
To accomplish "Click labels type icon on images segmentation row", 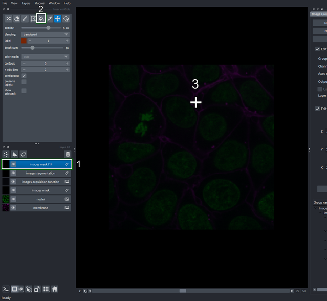I will (x=67, y=173).
